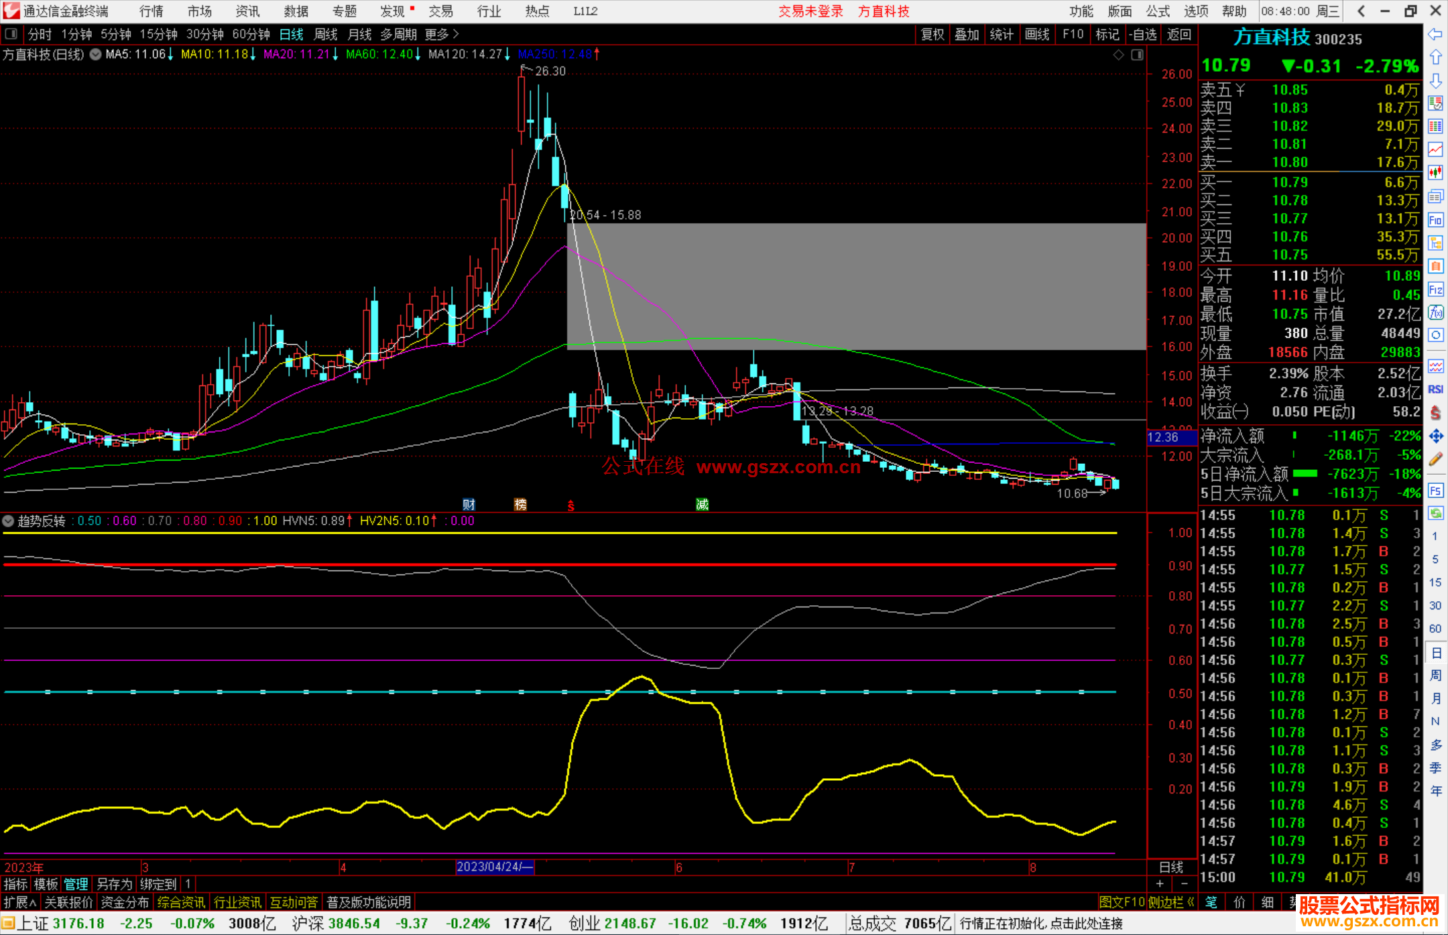Image resolution: width=1448 pixels, height=935 pixels.
Task: Click the F12 trading icon
Action: [1435, 290]
